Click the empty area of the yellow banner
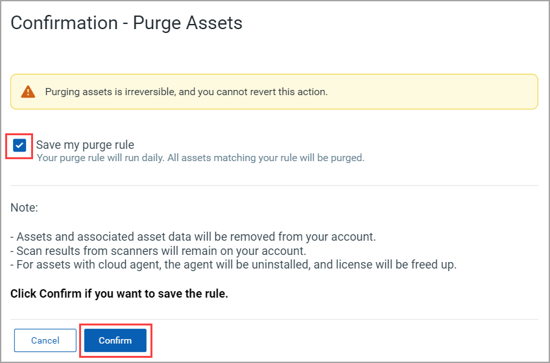The height and width of the screenshot is (363, 550). pyautogui.click(x=431, y=92)
